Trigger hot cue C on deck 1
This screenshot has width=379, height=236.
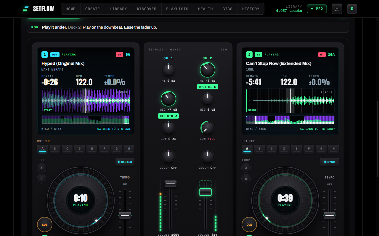(x=67, y=149)
